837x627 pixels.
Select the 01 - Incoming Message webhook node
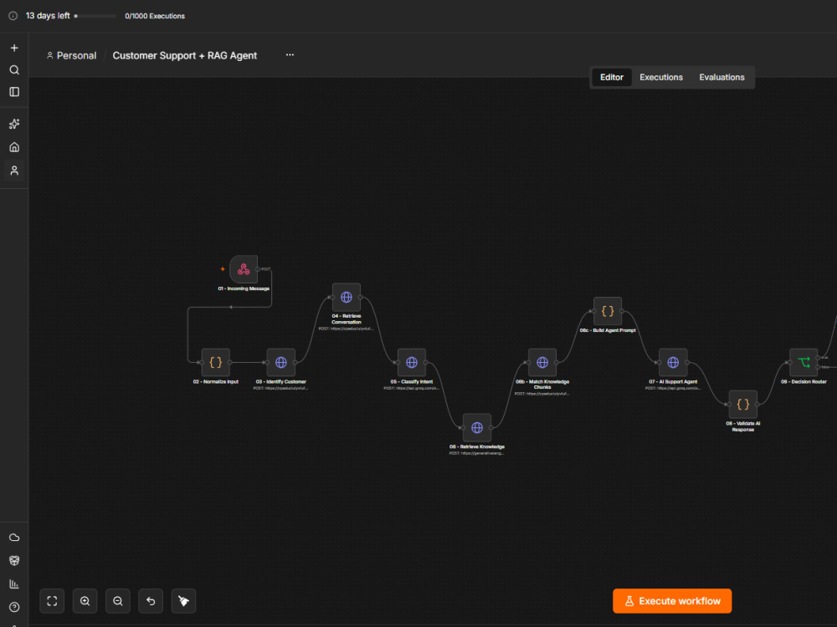tap(244, 269)
